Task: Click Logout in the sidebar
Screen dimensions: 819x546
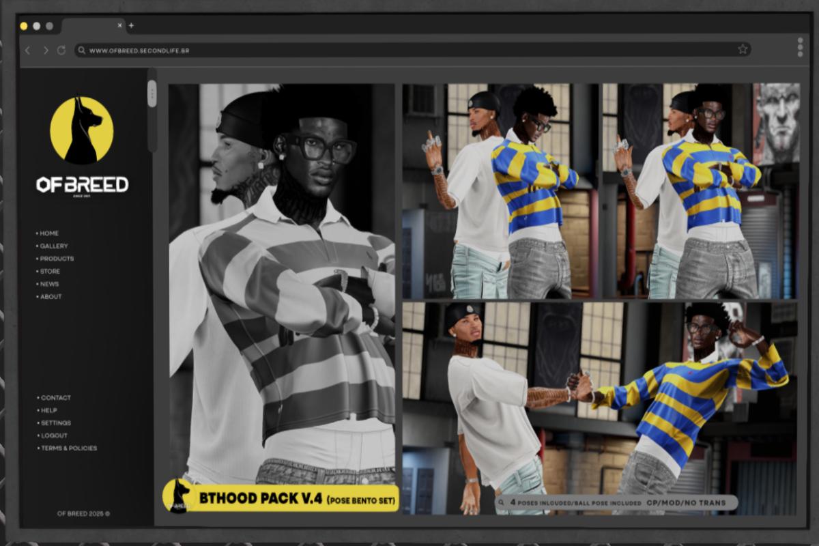Action: 54,435
